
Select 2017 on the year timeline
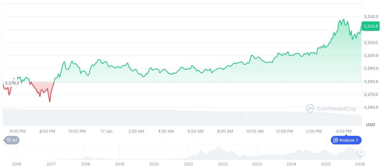point(51,164)
